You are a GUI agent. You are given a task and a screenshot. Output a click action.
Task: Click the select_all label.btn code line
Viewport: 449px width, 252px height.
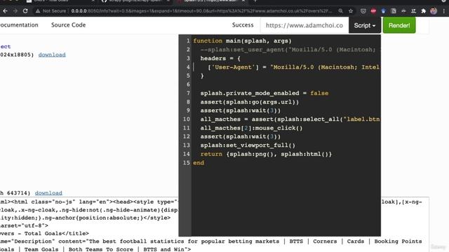click(290, 119)
